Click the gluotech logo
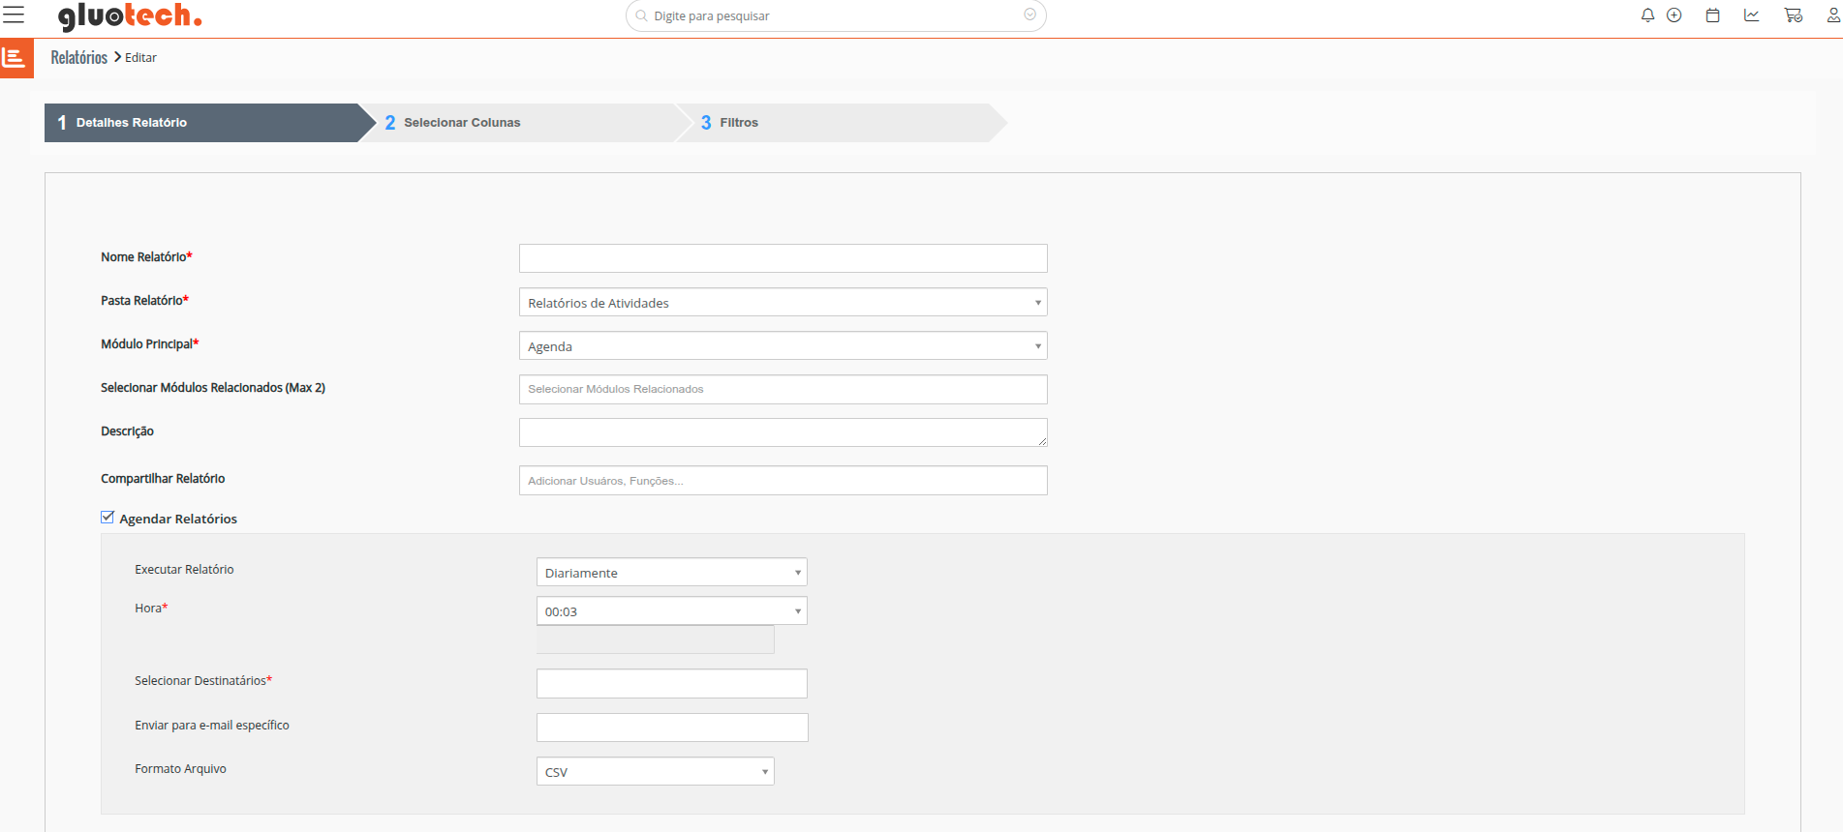 [x=130, y=16]
